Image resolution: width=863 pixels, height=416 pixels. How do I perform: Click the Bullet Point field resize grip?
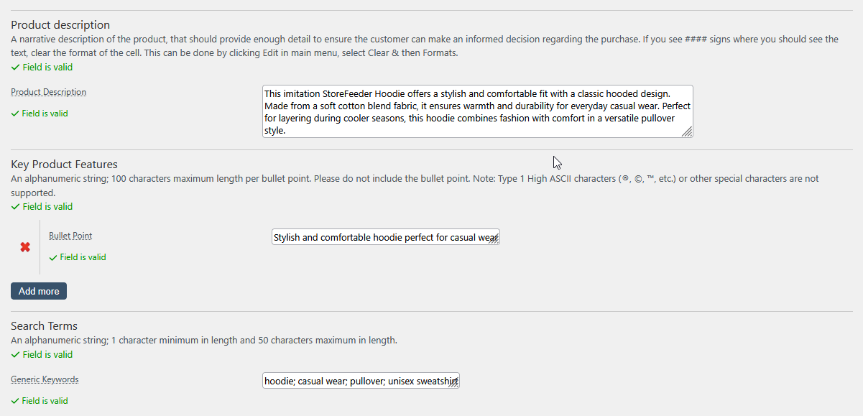(x=494, y=240)
